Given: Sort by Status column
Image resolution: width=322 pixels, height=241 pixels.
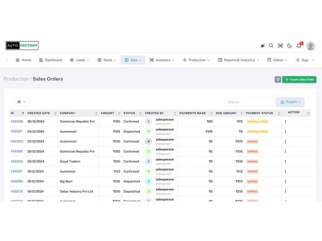Looking at the screenshot, I should [133, 113].
